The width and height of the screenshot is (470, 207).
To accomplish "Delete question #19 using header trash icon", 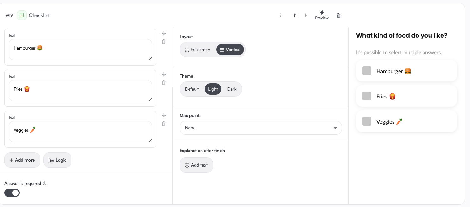I will [338, 15].
